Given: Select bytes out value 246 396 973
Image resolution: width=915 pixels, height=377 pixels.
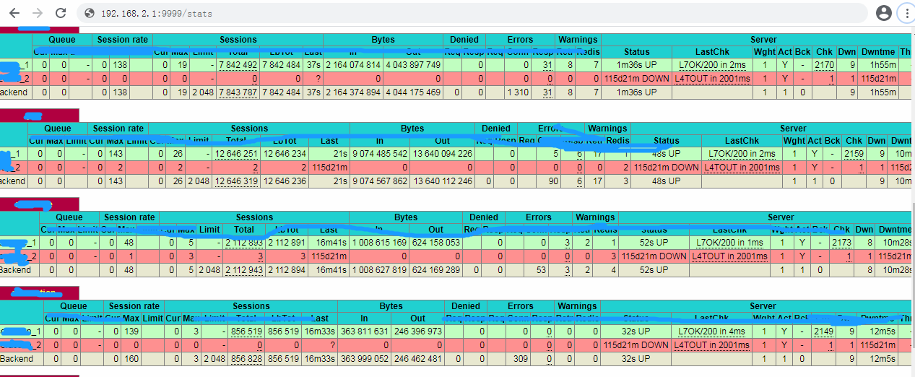Looking at the screenshot, I should pyautogui.click(x=418, y=331).
